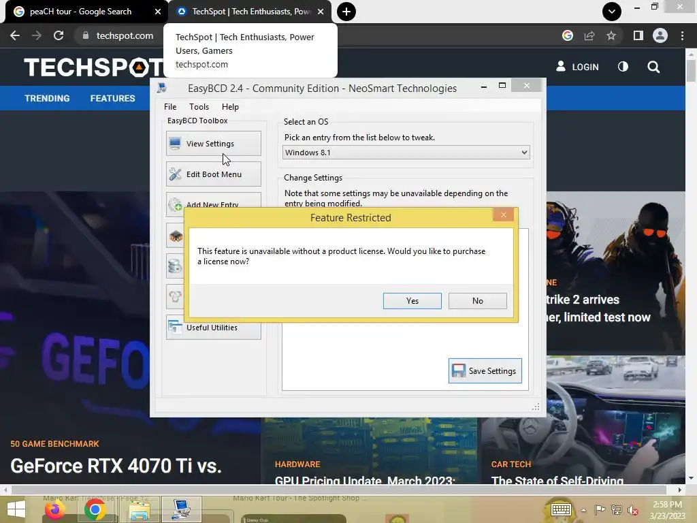Open Edit Boot Menu in EasyBCD

pos(213,174)
